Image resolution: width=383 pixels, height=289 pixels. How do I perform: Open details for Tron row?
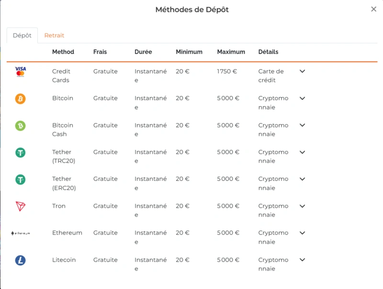pos(302,206)
